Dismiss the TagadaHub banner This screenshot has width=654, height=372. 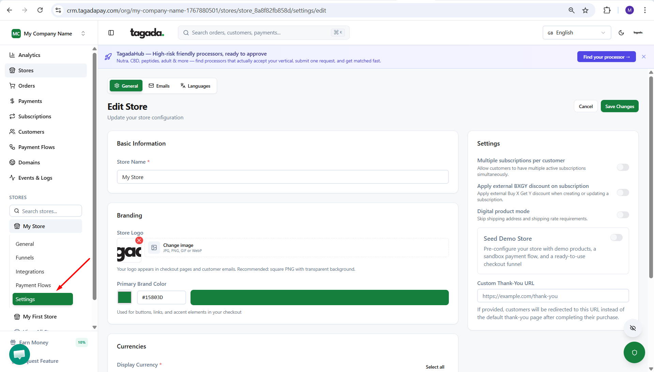tap(643, 57)
